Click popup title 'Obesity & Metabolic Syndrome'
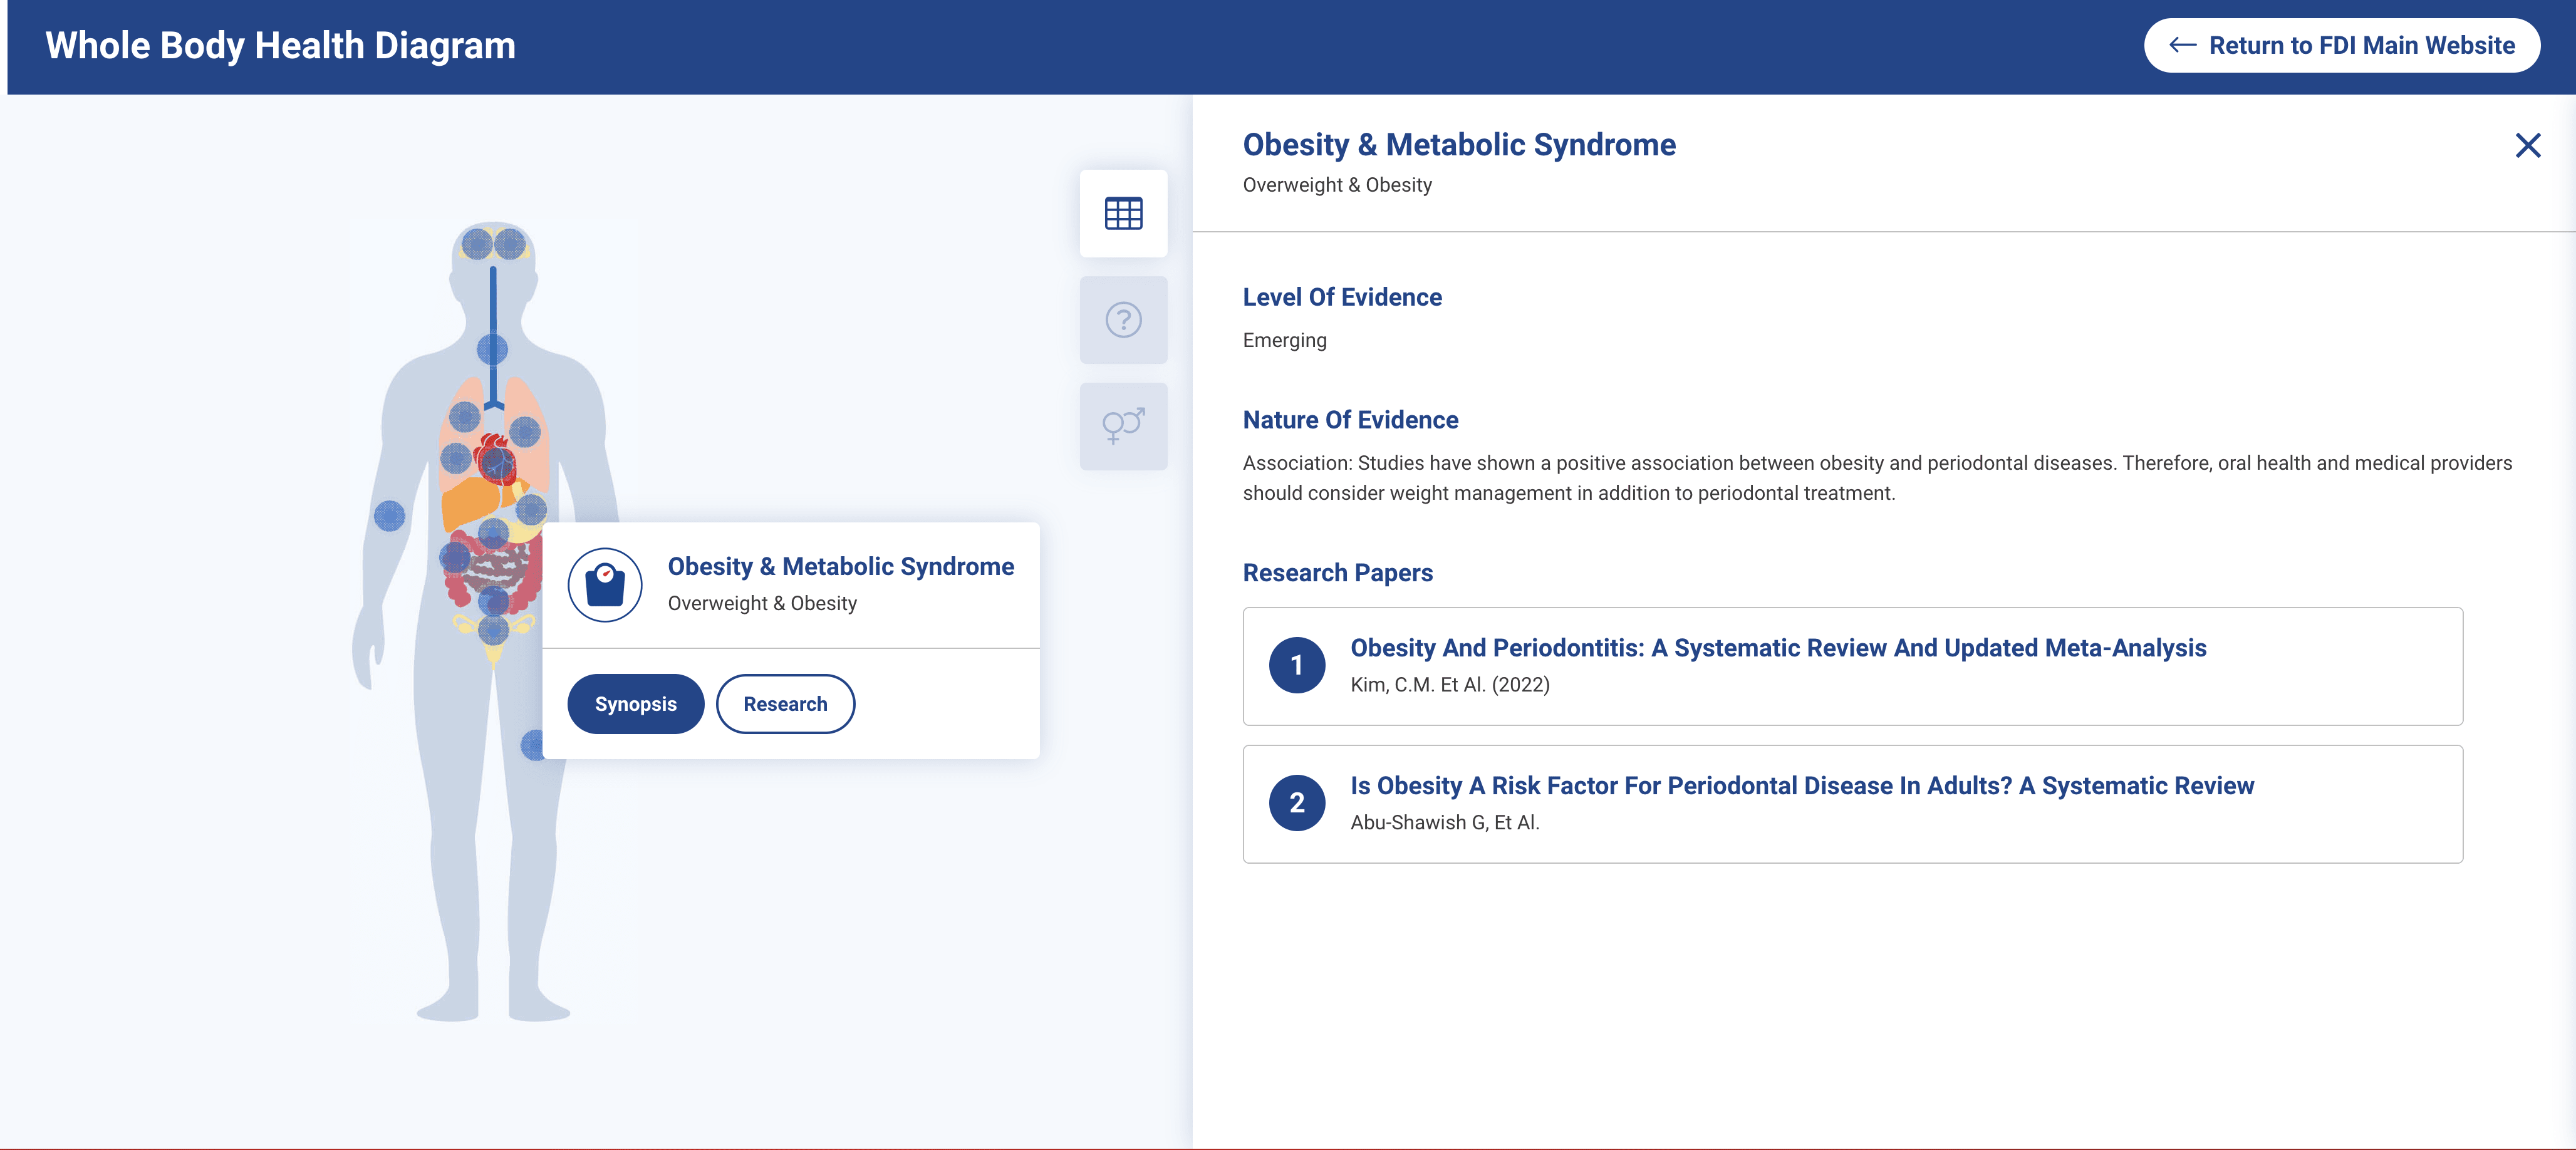The height and width of the screenshot is (1150, 2576). 840,567
